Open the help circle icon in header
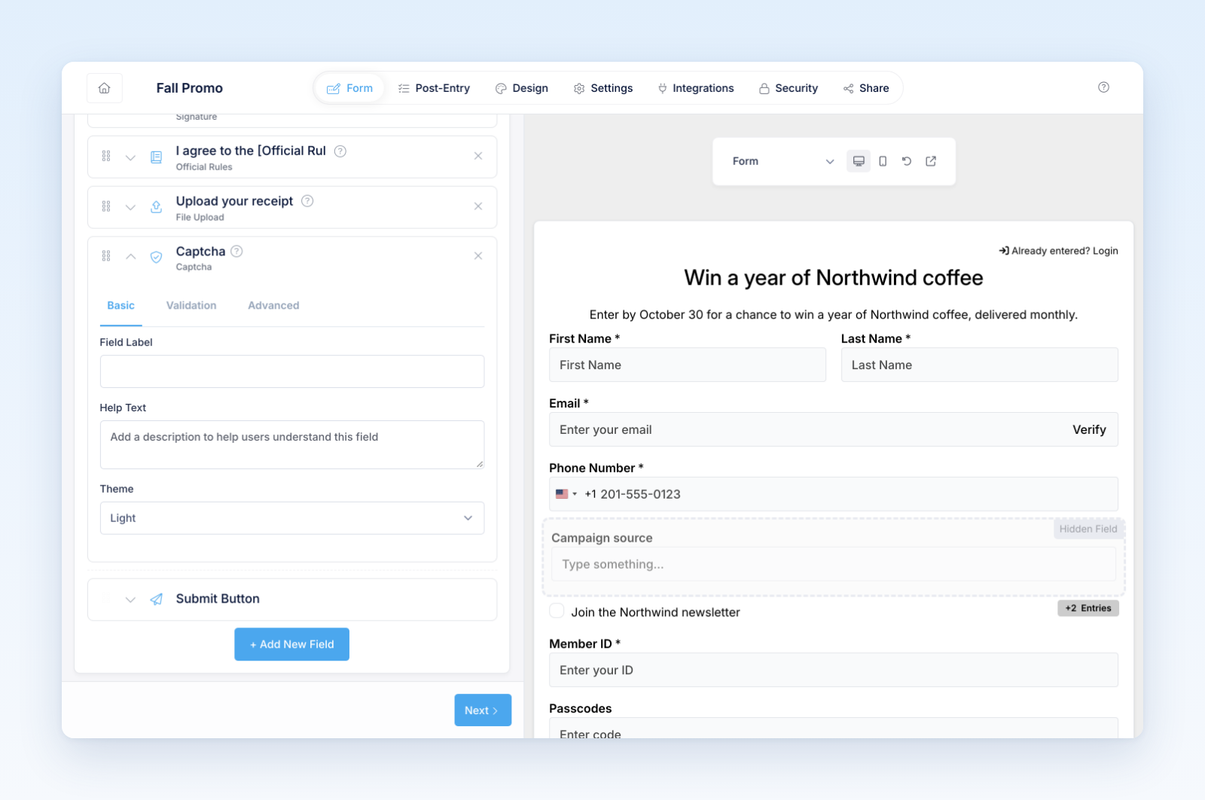The image size is (1205, 800). coord(1103,87)
